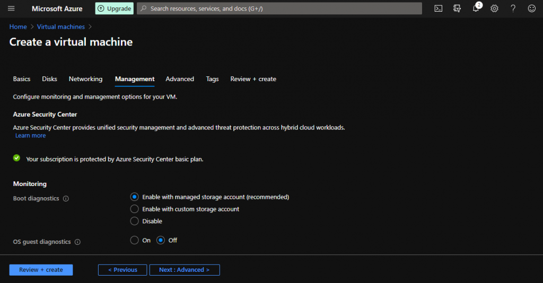Click the search resources input box
The image size is (543, 283).
point(281,8)
